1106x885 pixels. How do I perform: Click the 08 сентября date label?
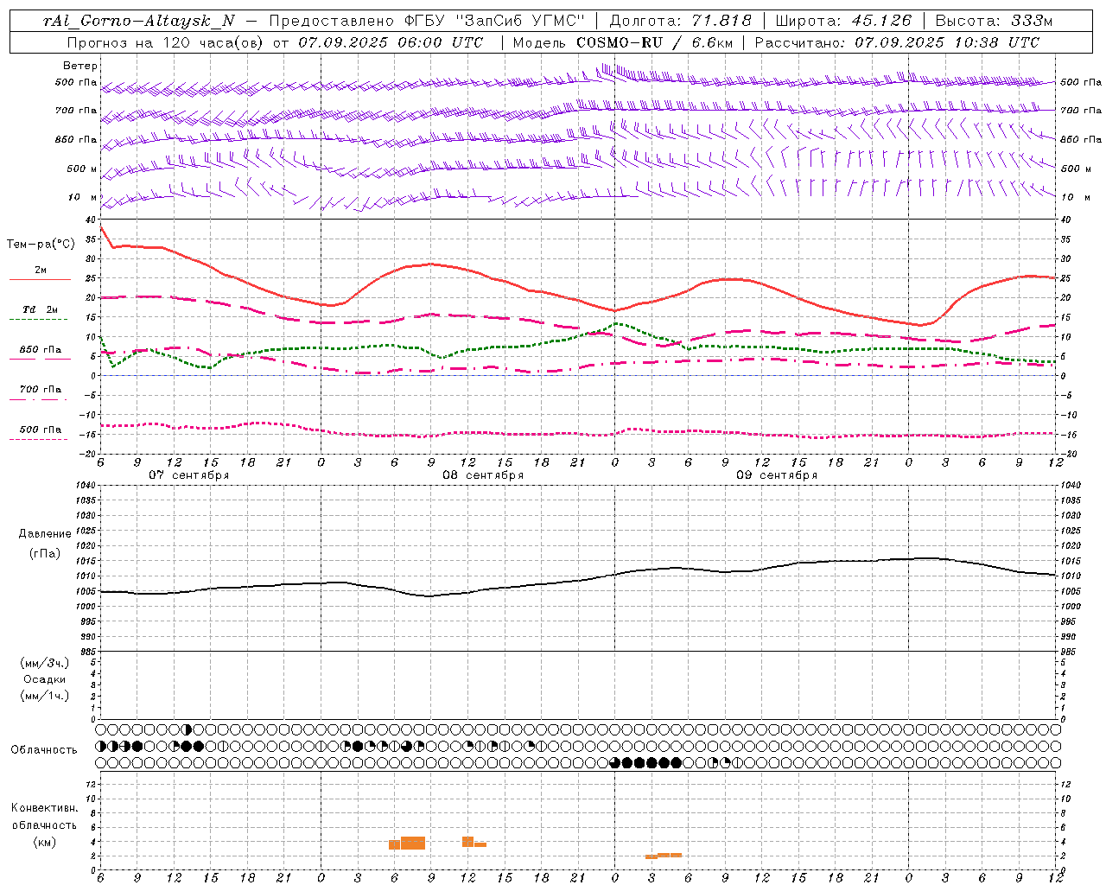482,475
